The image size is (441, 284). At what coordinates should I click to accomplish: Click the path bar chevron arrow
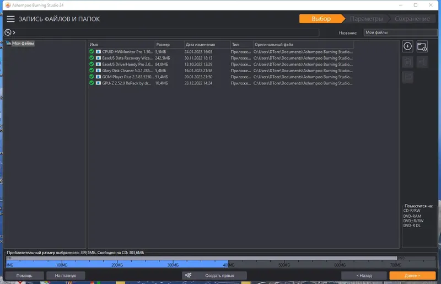coord(14,33)
